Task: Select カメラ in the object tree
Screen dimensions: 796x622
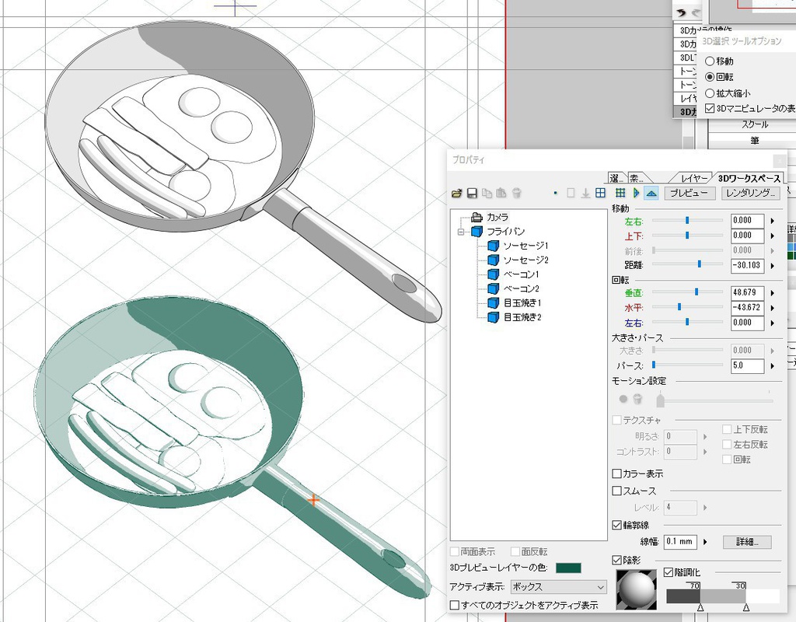Action: pos(497,218)
